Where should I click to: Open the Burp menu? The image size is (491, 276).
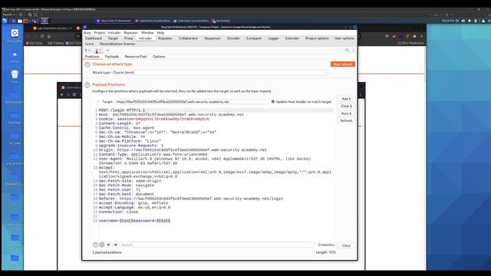[x=87, y=32]
